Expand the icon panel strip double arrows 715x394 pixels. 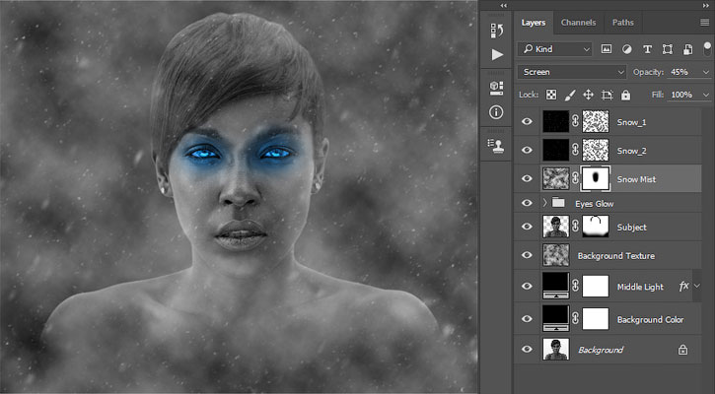503,6
